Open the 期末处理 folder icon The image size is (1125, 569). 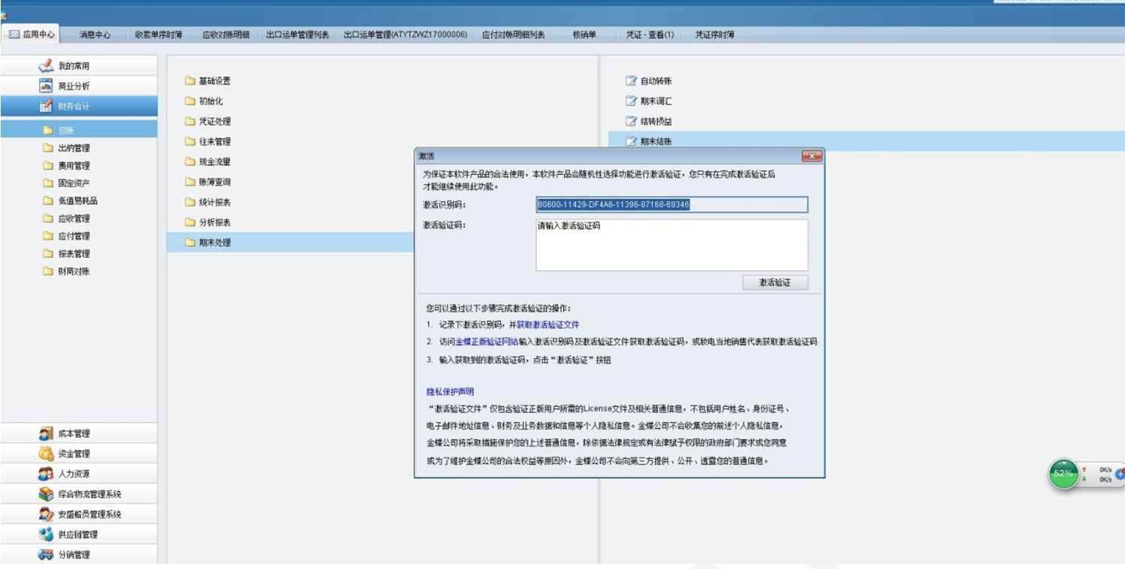[190, 242]
